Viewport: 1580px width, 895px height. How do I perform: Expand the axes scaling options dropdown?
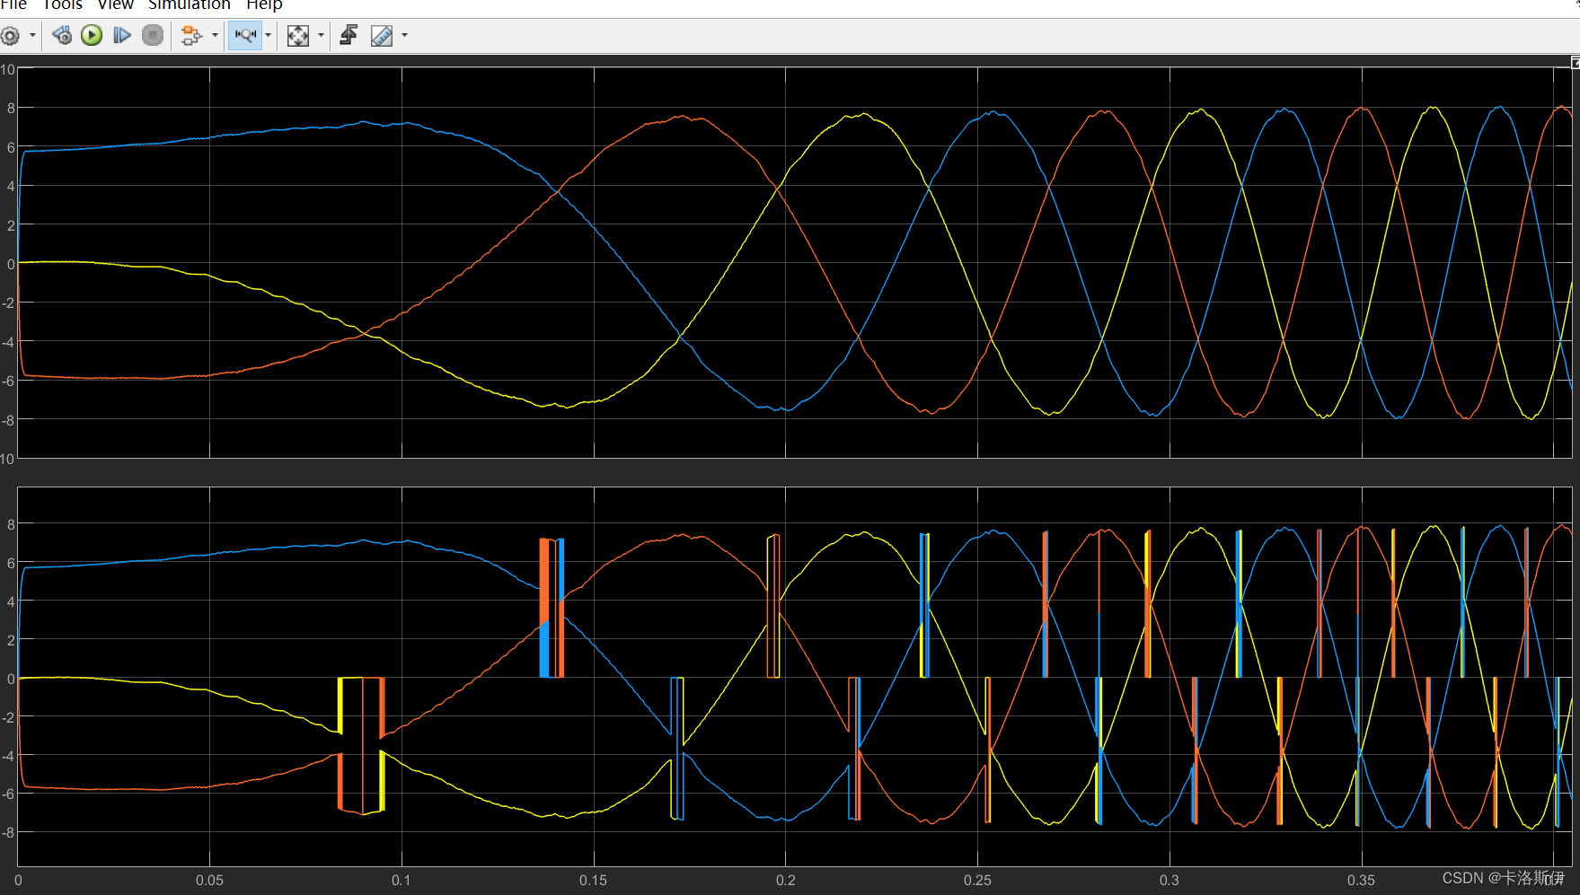[x=321, y=36]
